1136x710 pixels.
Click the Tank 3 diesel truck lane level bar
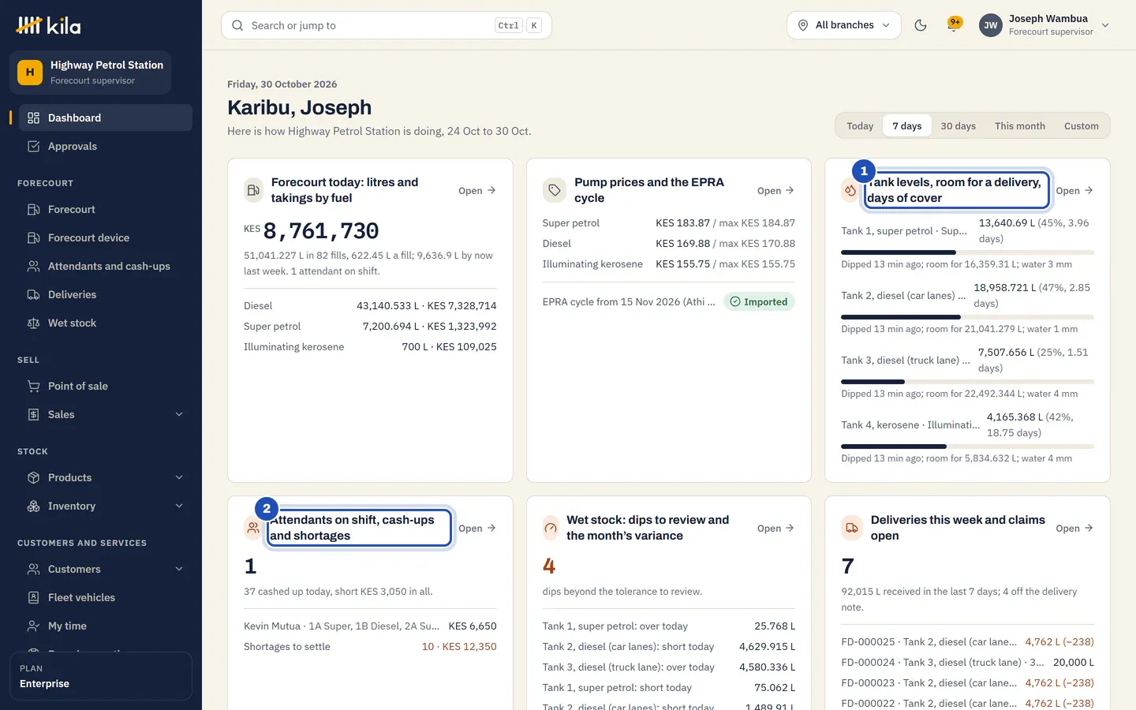967,382
